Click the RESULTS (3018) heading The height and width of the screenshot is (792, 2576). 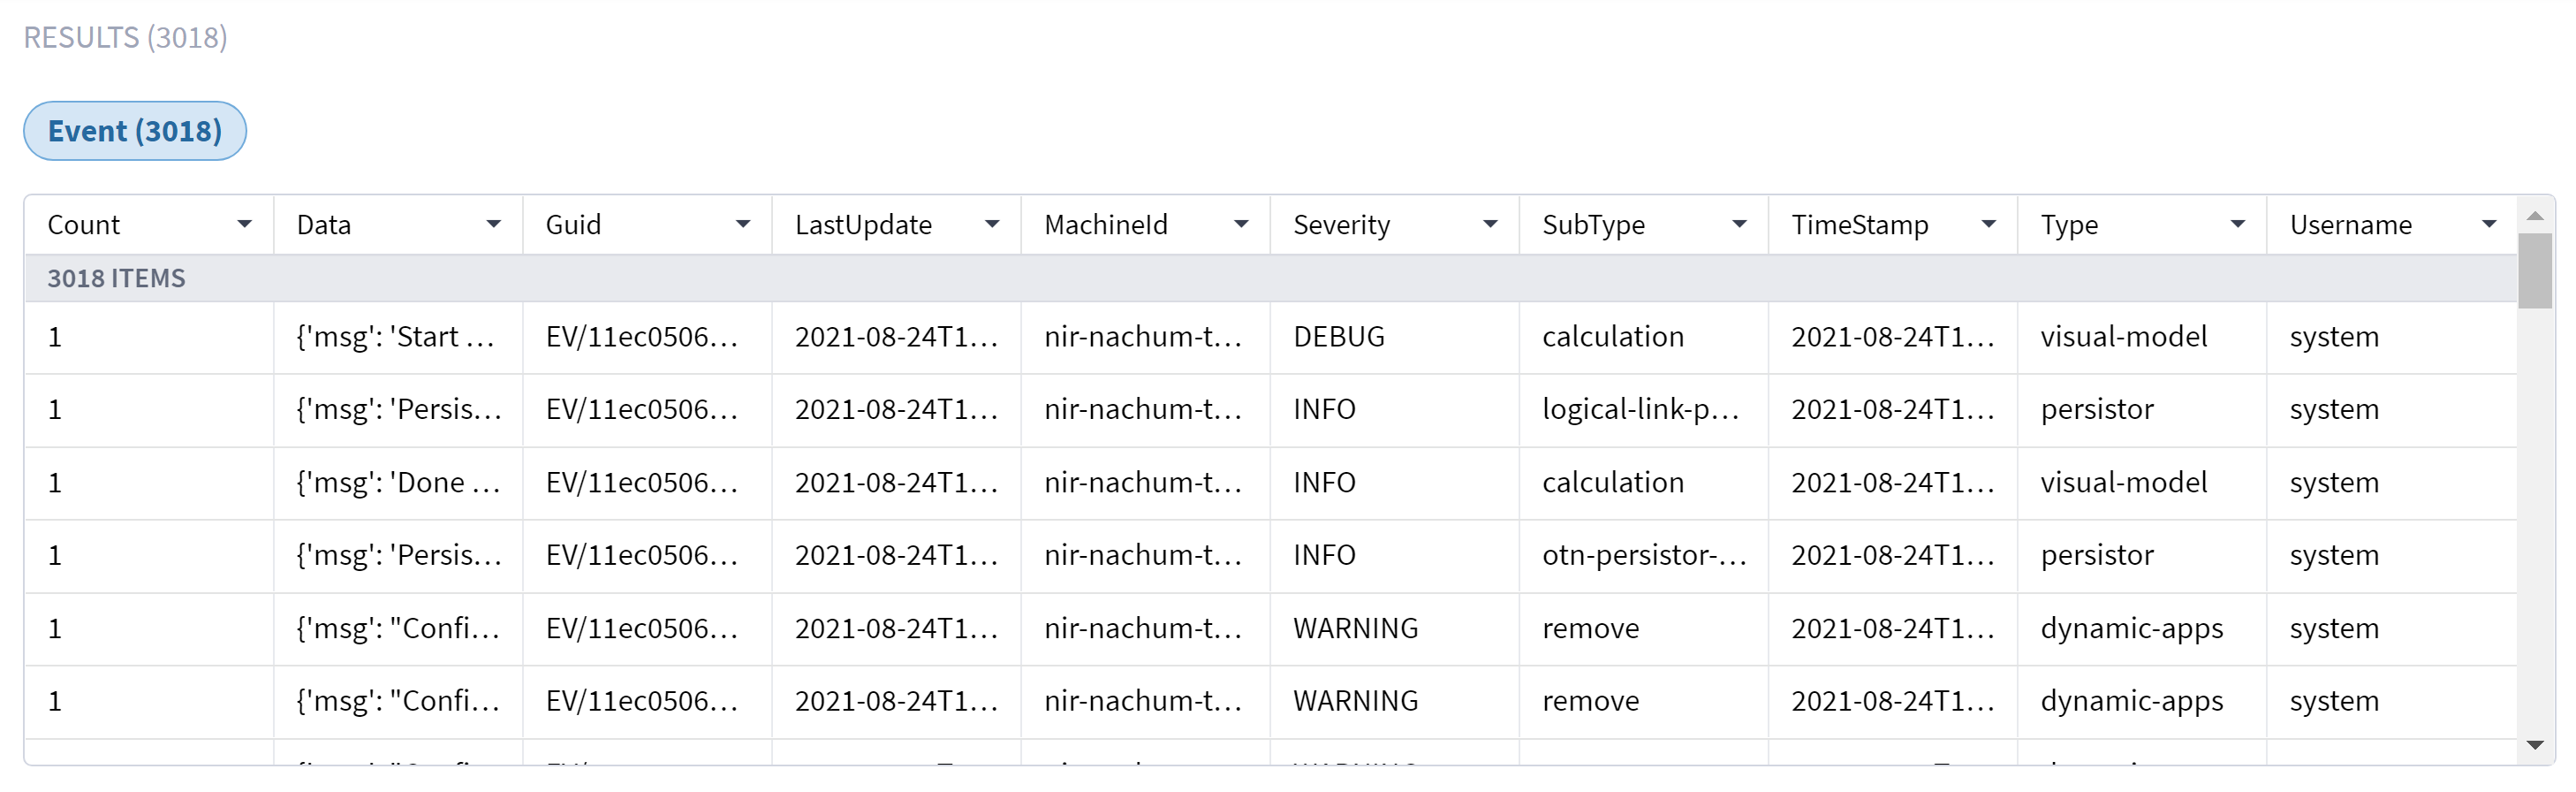126,38
